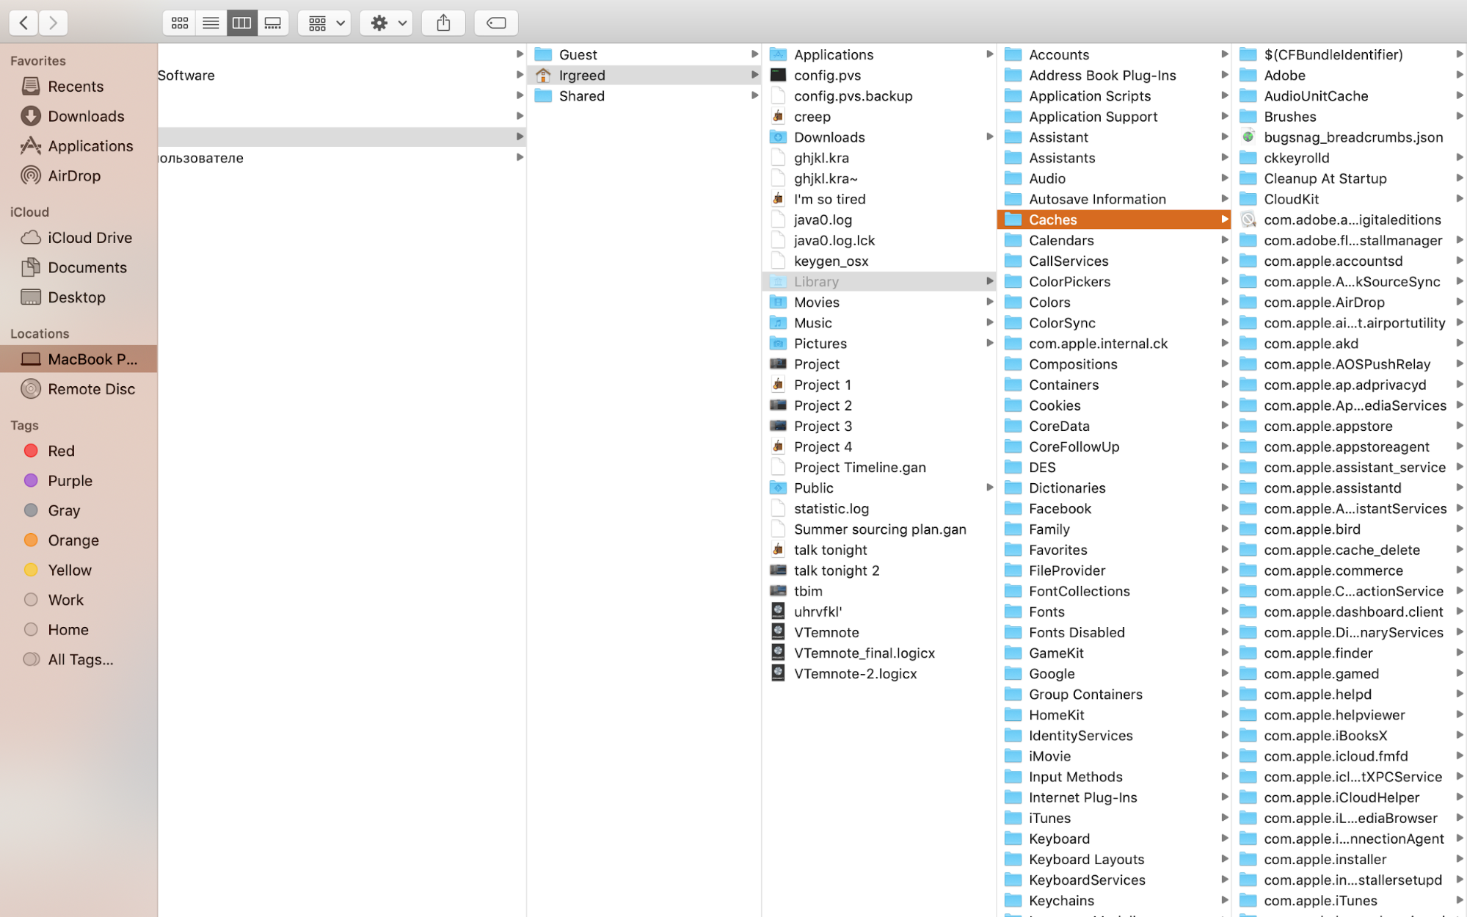Switch to list view
Viewport: 1467px width, 917px height.
click(x=211, y=23)
